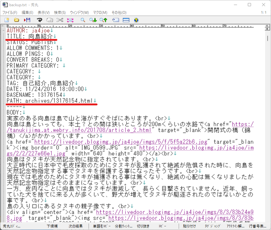Click the line 'TITLE: 向島紹介'

(x=31, y=36)
